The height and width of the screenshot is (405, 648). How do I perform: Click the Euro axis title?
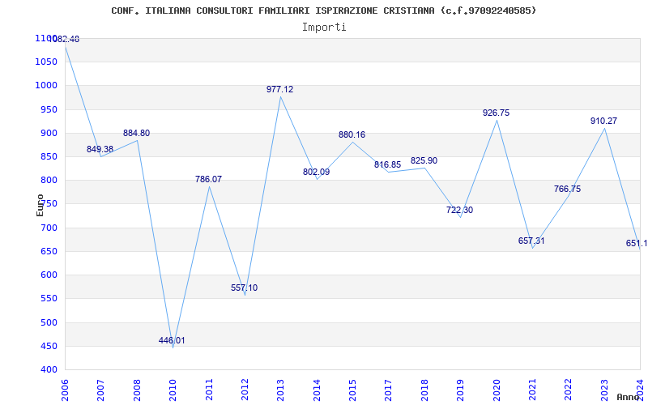(x=40, y=205)
